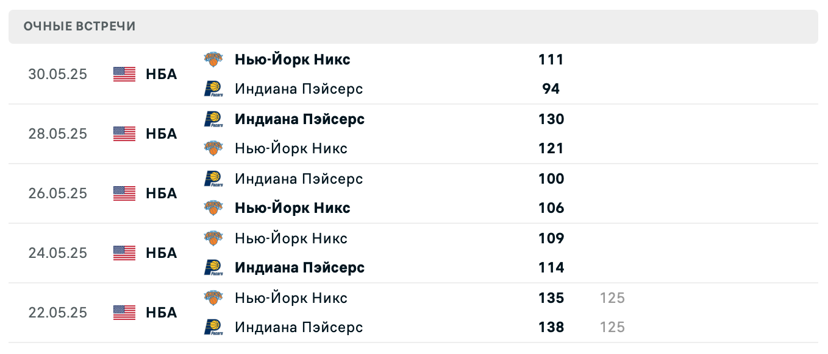The image size is (828, 354).
Task: Click the НБА label in the 24.05.25 row
Action: coord(160,253)
